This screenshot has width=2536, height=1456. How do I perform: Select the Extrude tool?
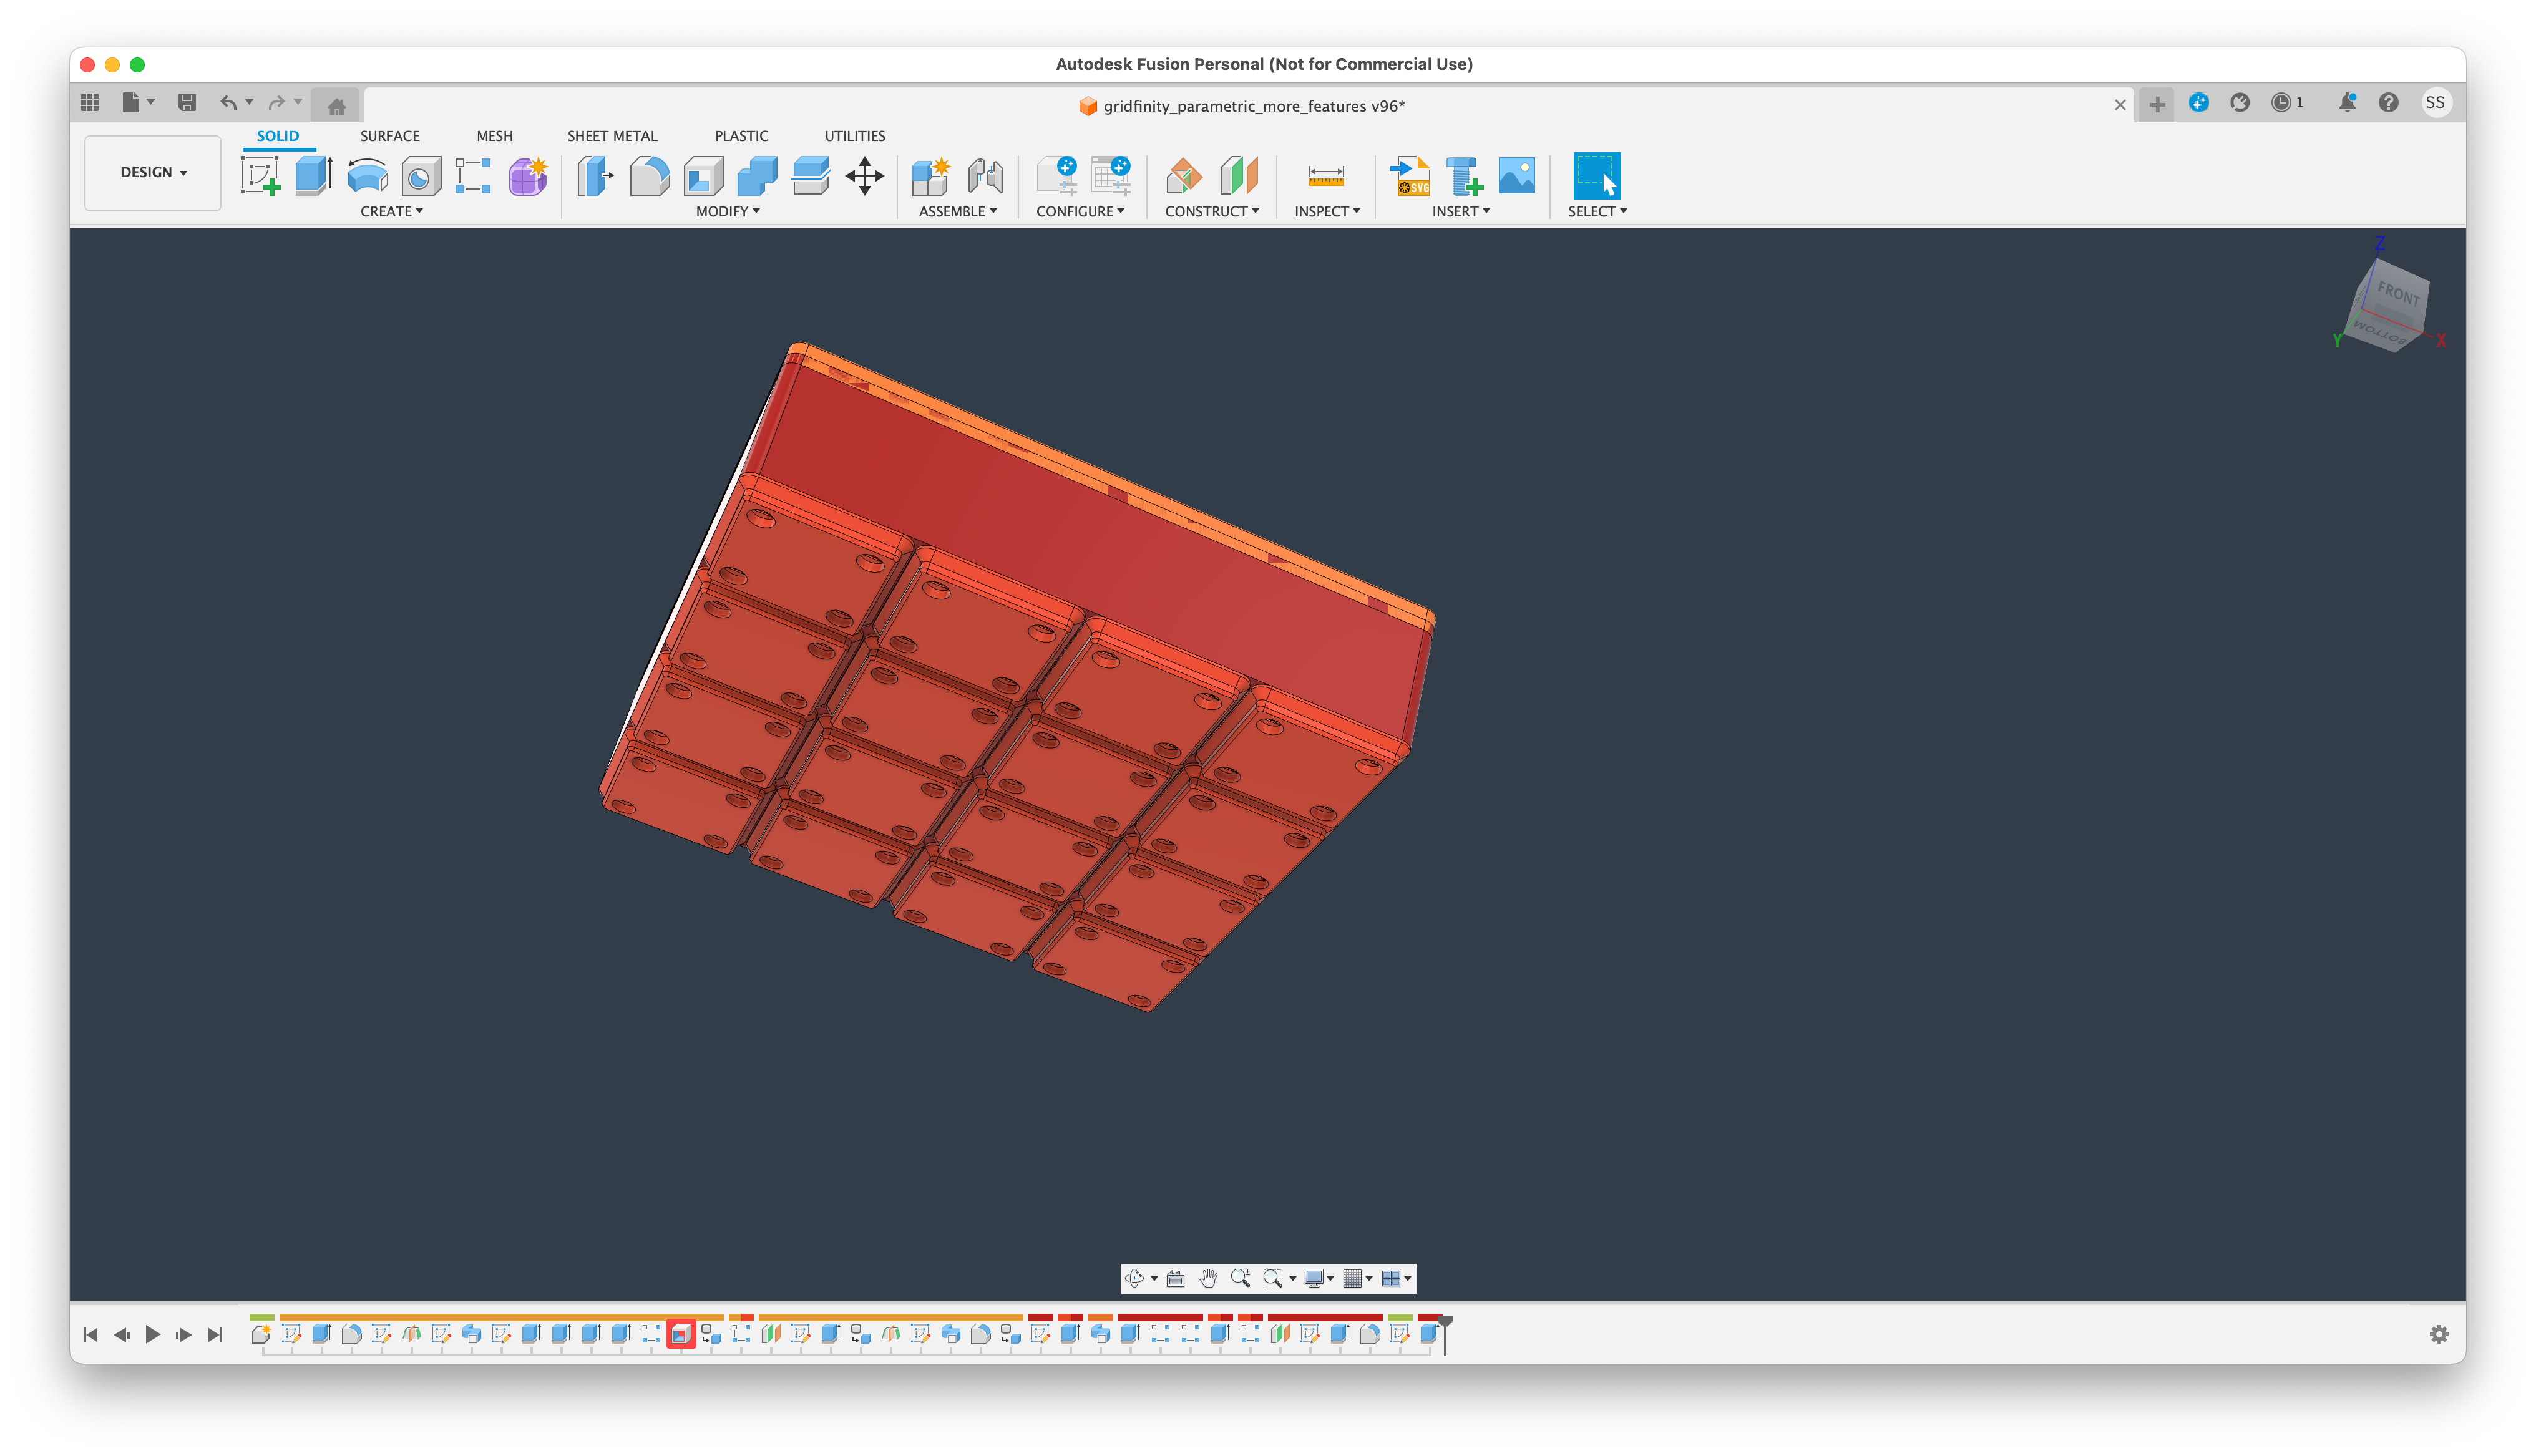click(x=314, y=176)
